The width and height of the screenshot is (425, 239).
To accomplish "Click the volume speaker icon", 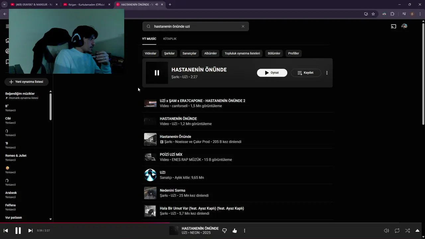I will pos(386,230).
